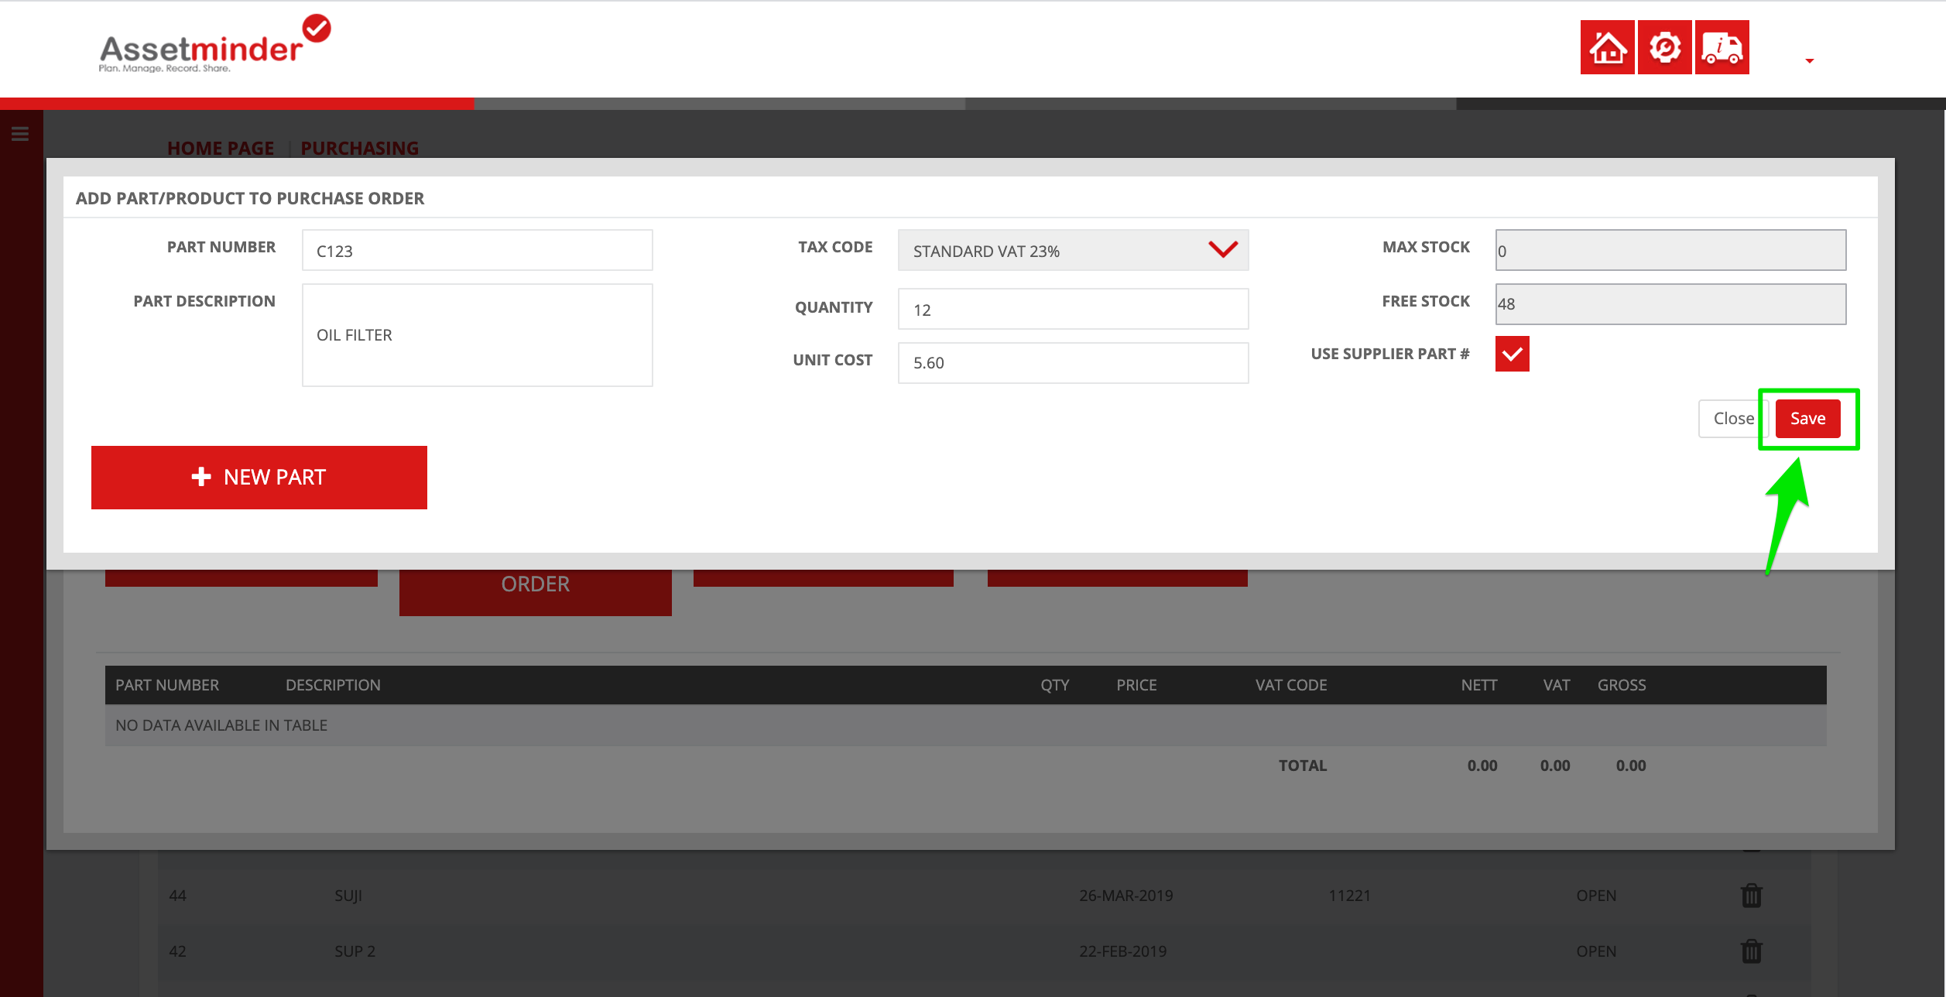The width and height of the screenshot is (1946, 997).
Task: Open the gear settings icon
Action: 1664,47
